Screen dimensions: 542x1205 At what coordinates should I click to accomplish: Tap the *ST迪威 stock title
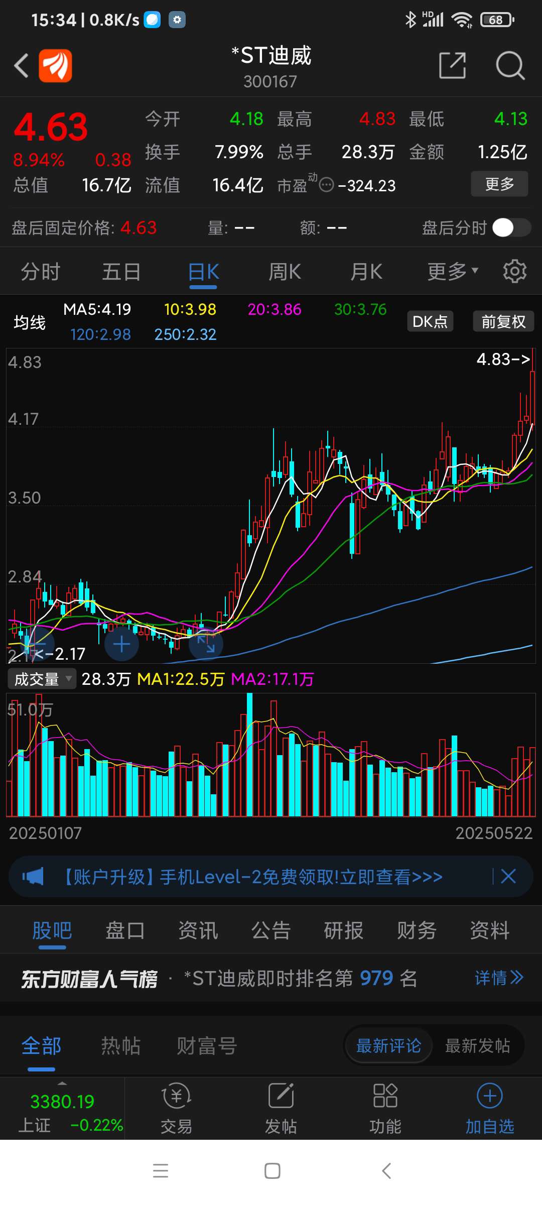pos(271,55)
